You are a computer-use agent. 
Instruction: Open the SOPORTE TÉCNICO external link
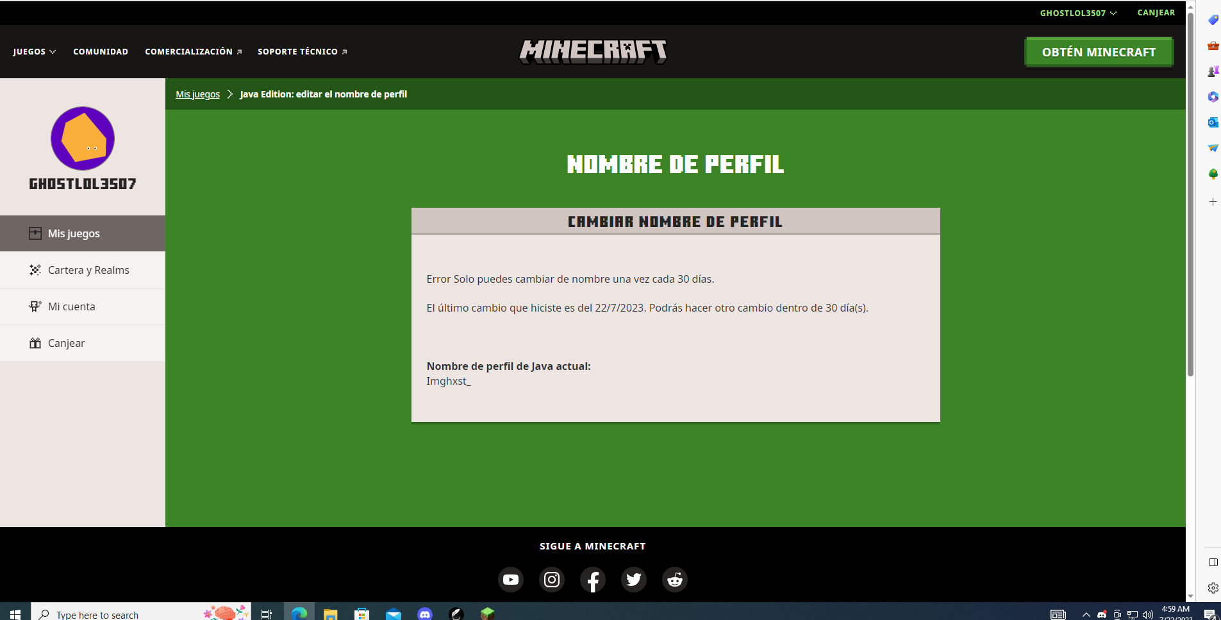point(303,51)
